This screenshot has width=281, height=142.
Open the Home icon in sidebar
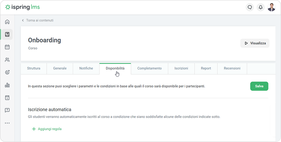pyautogui.click(x=7, y=22)
